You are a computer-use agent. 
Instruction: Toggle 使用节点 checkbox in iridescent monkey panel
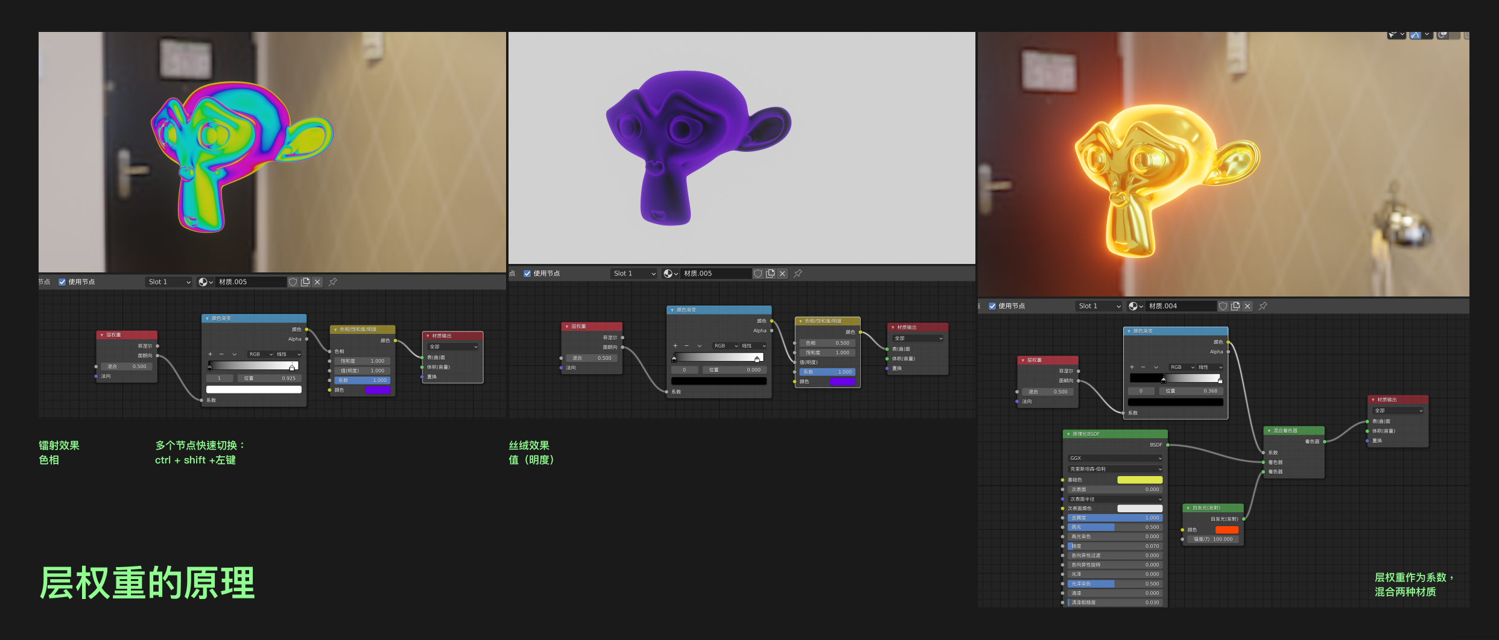tap(62, 282)
